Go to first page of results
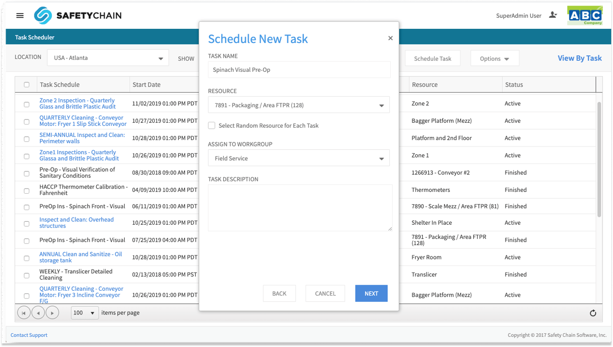The width and height of the screenshot is (613, 347). coord(24,313)
